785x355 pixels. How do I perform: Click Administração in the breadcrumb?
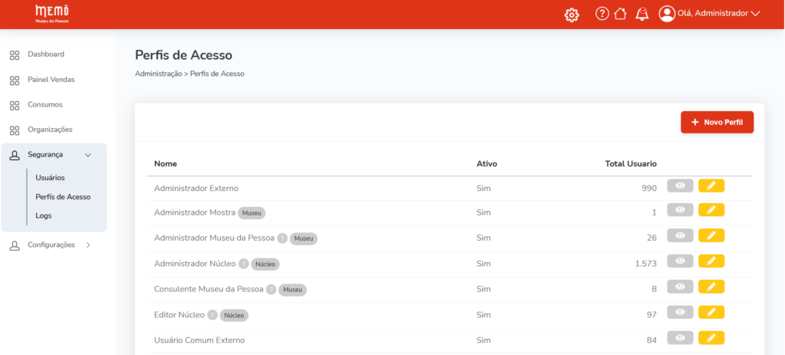[x=157, y=74]
